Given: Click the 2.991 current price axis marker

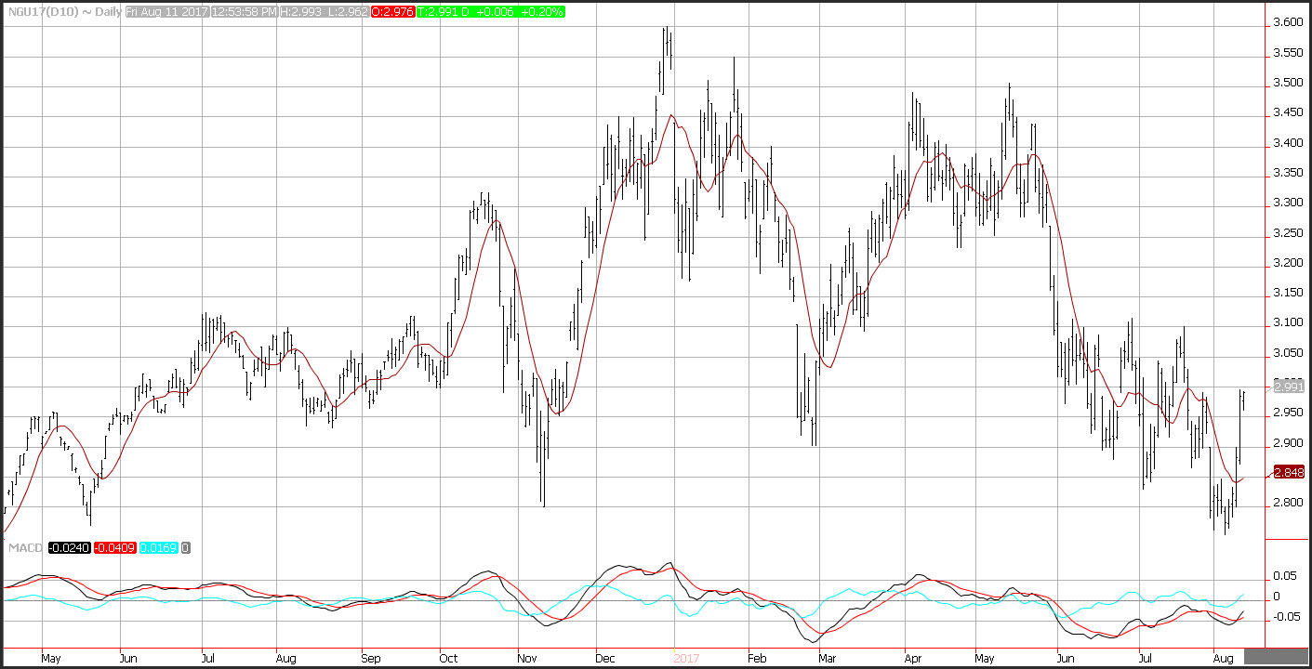Looking at the screenshot, I should 1288,387.
